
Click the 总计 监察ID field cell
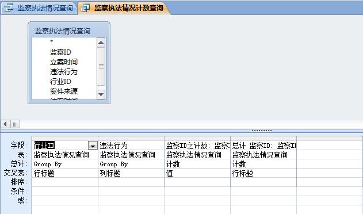point(263,146)
